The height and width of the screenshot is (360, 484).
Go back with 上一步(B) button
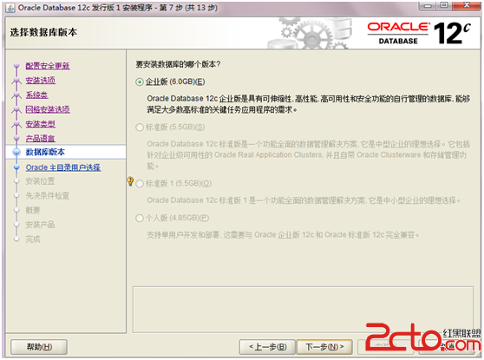click(268, 347)
